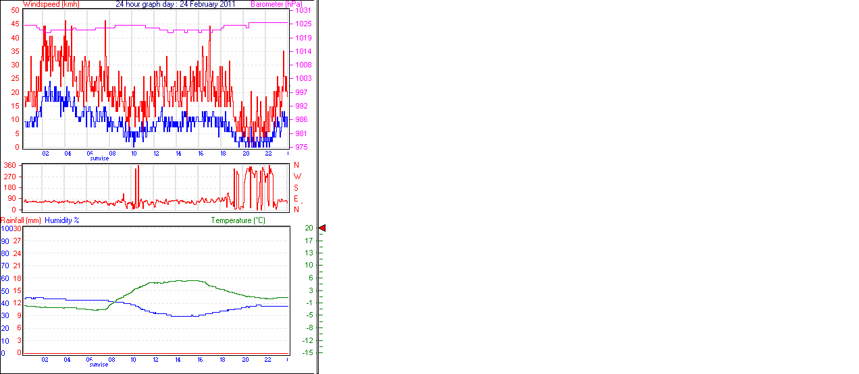Click the 100 value on humidity axis

pos(6,228)
